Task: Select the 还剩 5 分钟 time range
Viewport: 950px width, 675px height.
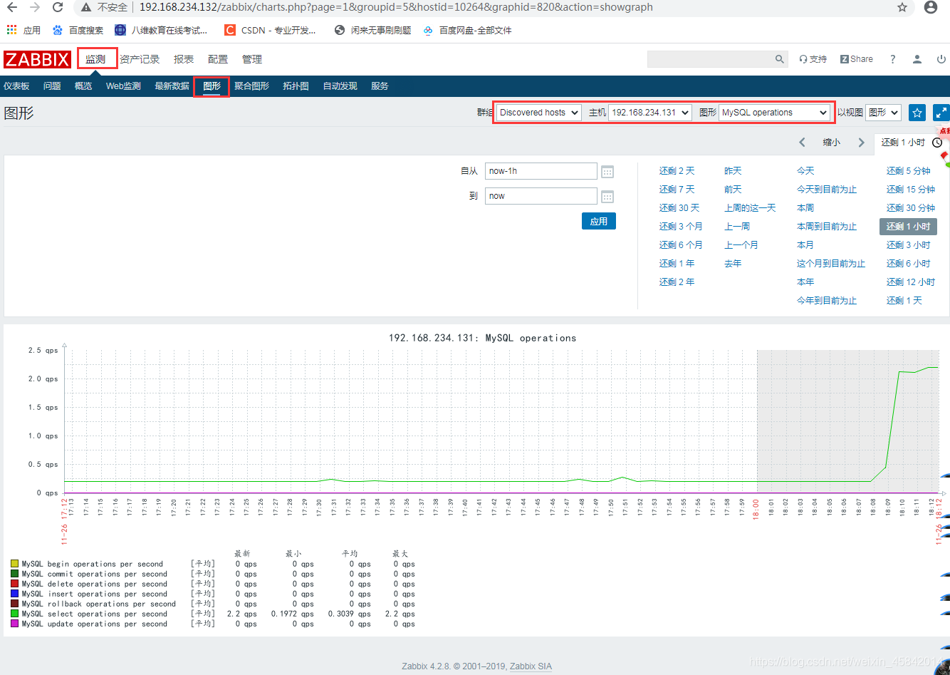Action: pos(908,171)
